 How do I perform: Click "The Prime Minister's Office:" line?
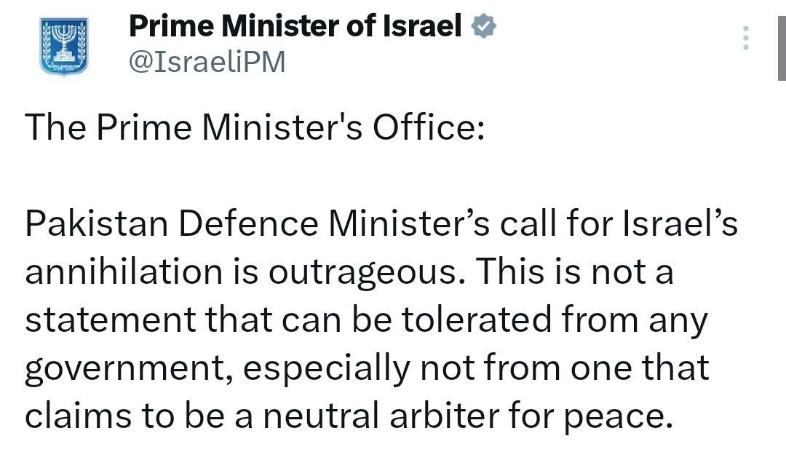coord(254,128)
